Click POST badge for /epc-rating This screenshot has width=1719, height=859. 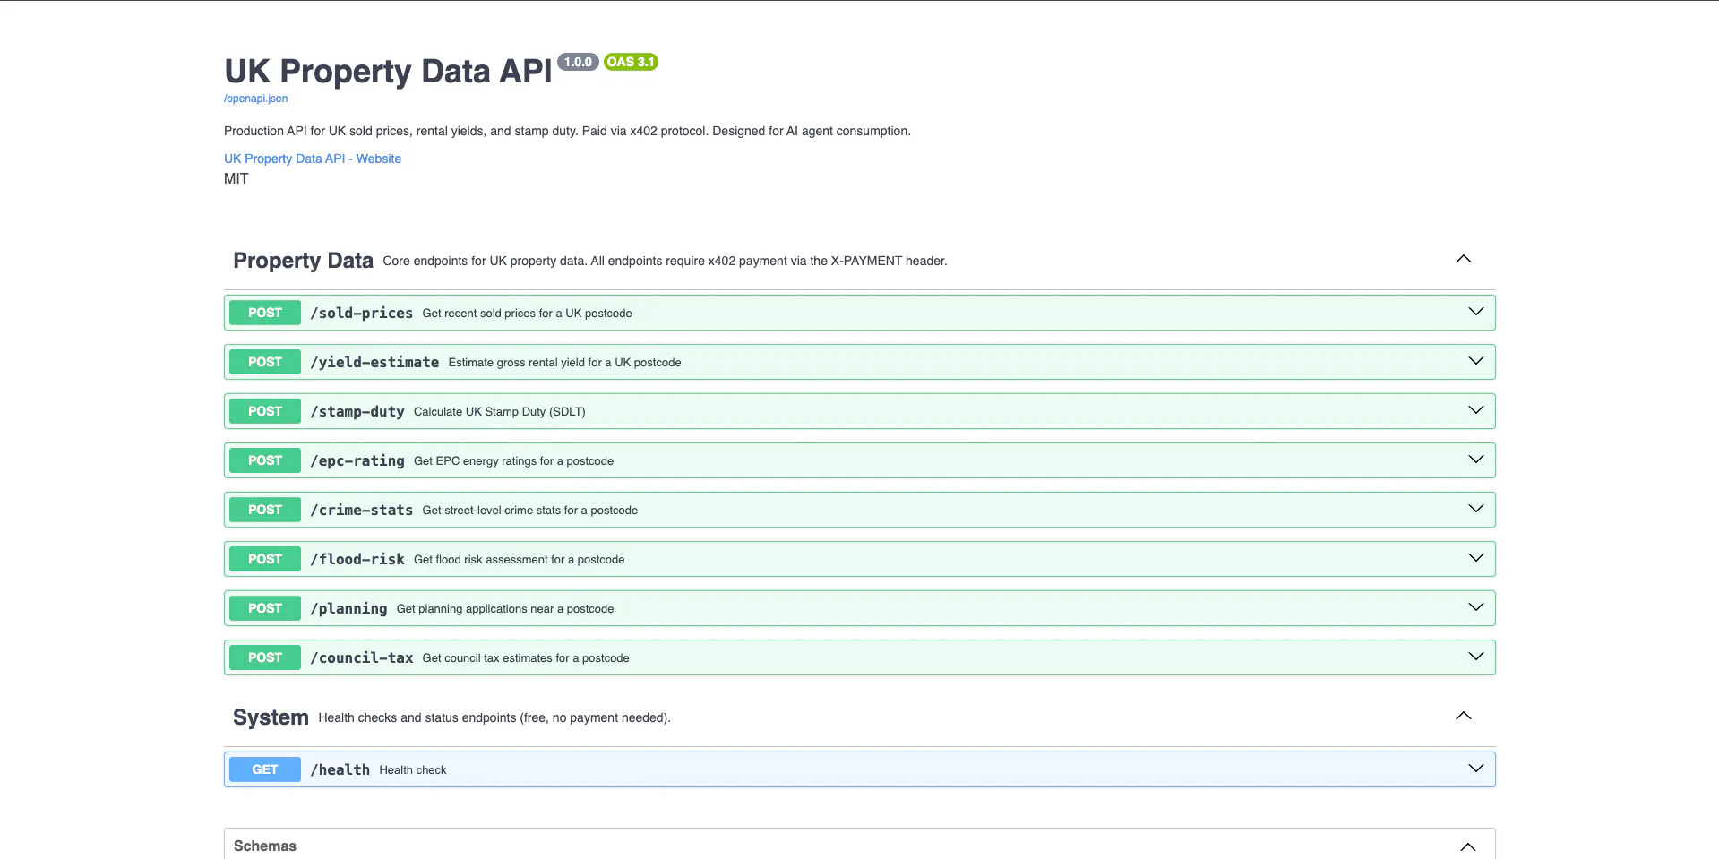click(x=265, y=460)
